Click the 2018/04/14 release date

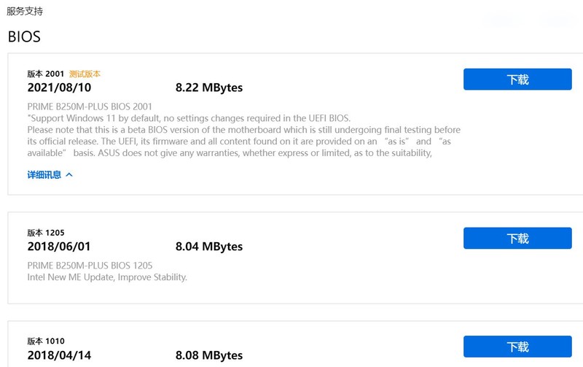click(x=59, y=355)
